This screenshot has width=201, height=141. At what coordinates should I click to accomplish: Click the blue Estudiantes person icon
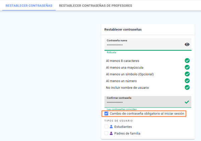111,127
